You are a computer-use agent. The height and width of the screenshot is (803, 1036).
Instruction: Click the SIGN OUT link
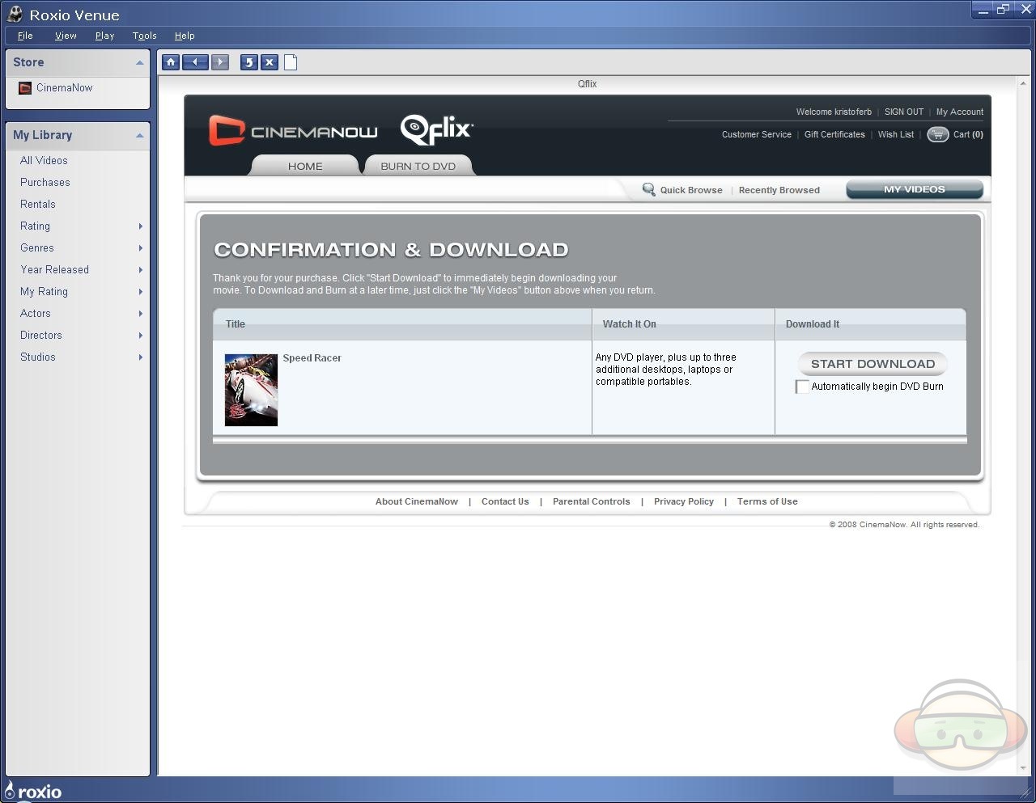pos(903,112)
